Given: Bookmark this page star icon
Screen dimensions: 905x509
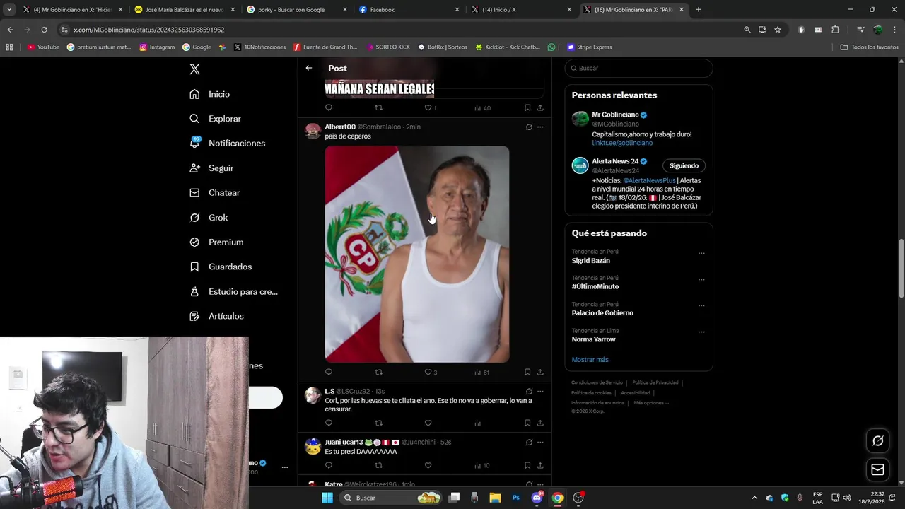Looking at the screenshot, I should point(778,30).
